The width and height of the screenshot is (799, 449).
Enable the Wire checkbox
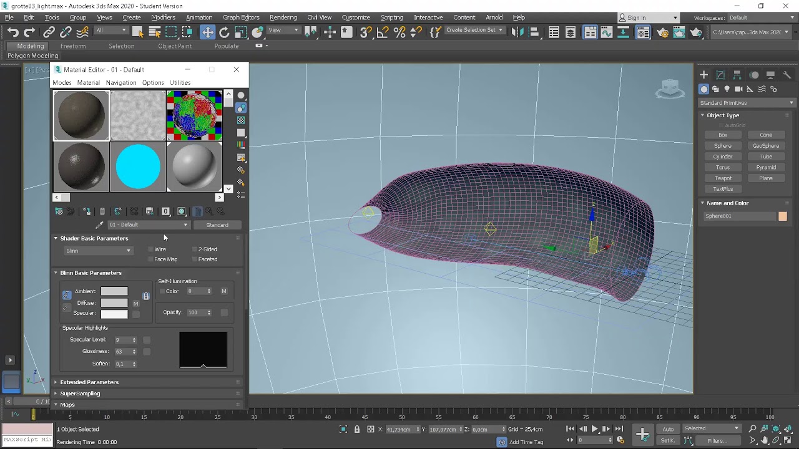click(150, 249)
